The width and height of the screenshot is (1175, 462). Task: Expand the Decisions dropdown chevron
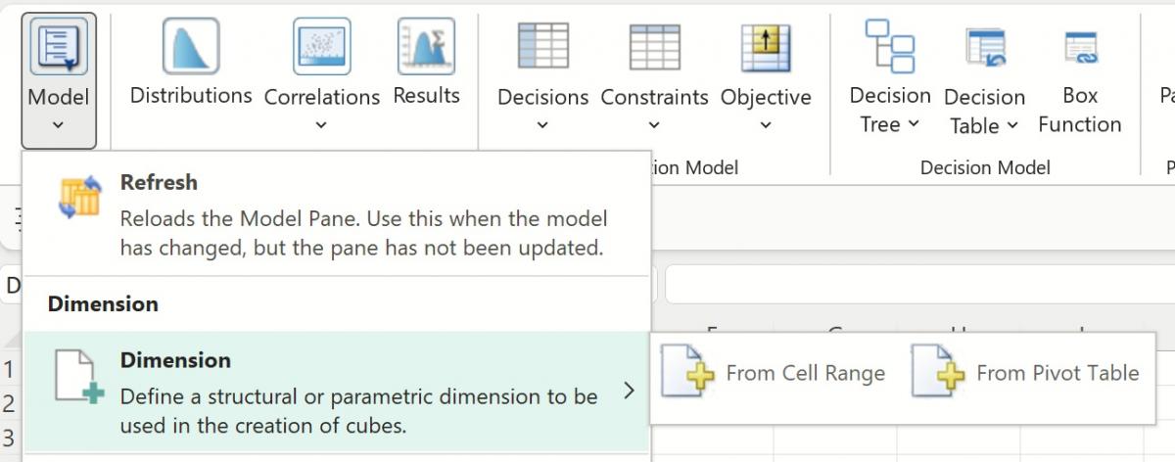click(x=542, y=125)
